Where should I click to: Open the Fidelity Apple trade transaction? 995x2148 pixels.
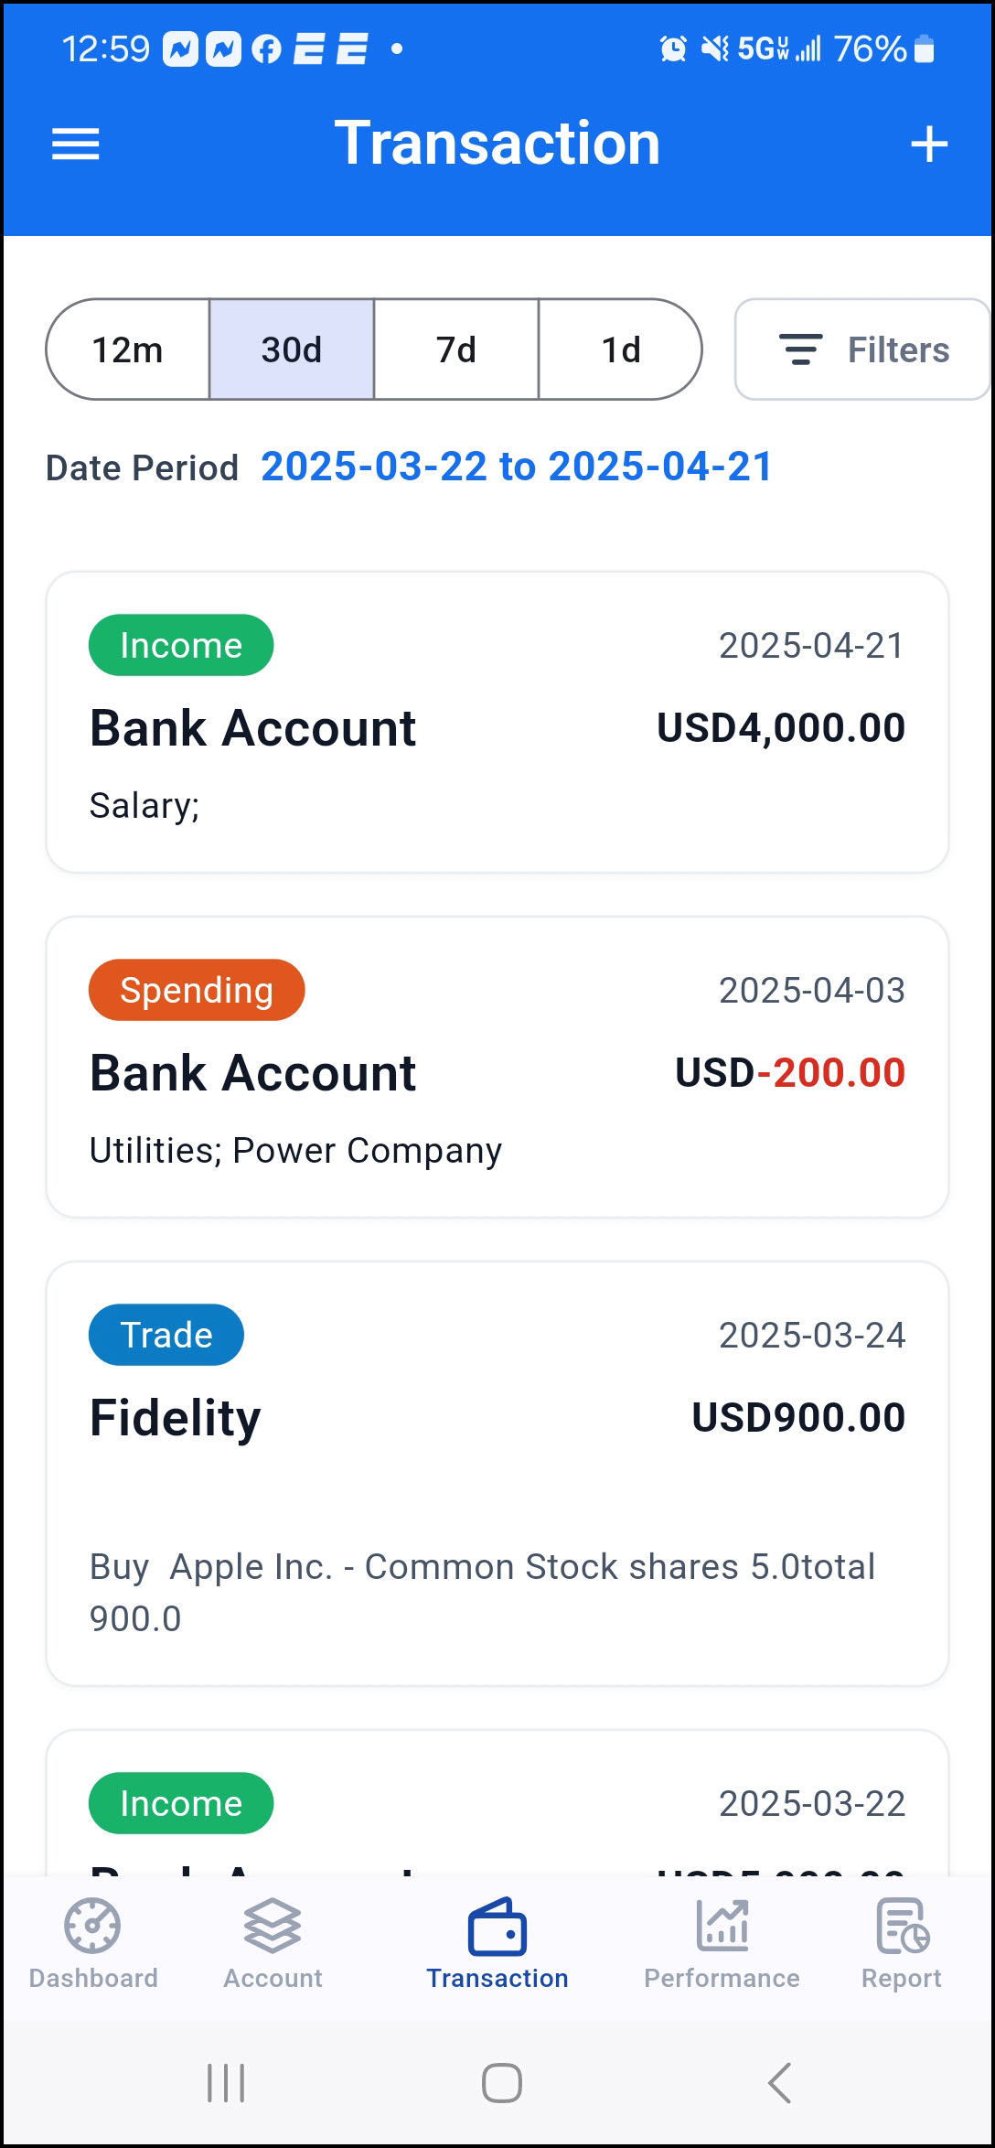pos(497,1474)
